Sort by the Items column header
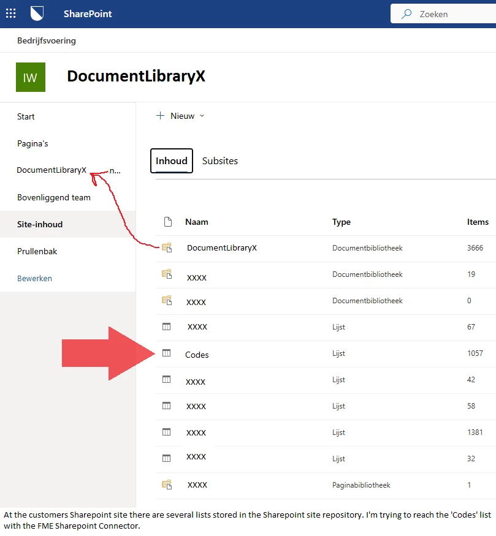 478,222
